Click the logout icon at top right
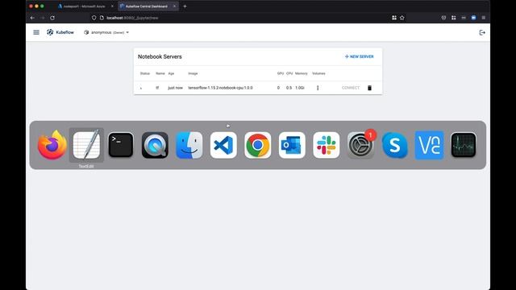Screen dimensions: 516x290 [482, 32]
